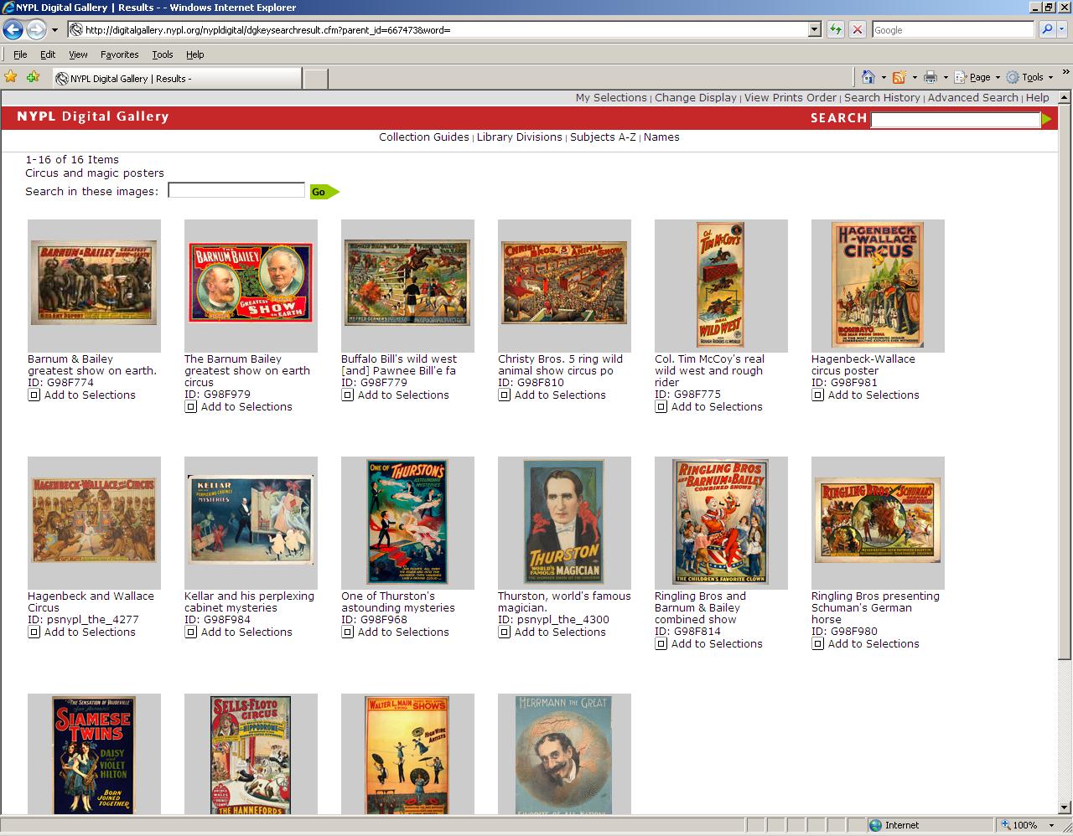Click the browser Forward arrow button
This screenshot has width=1073, height=836.
(36, 30)
